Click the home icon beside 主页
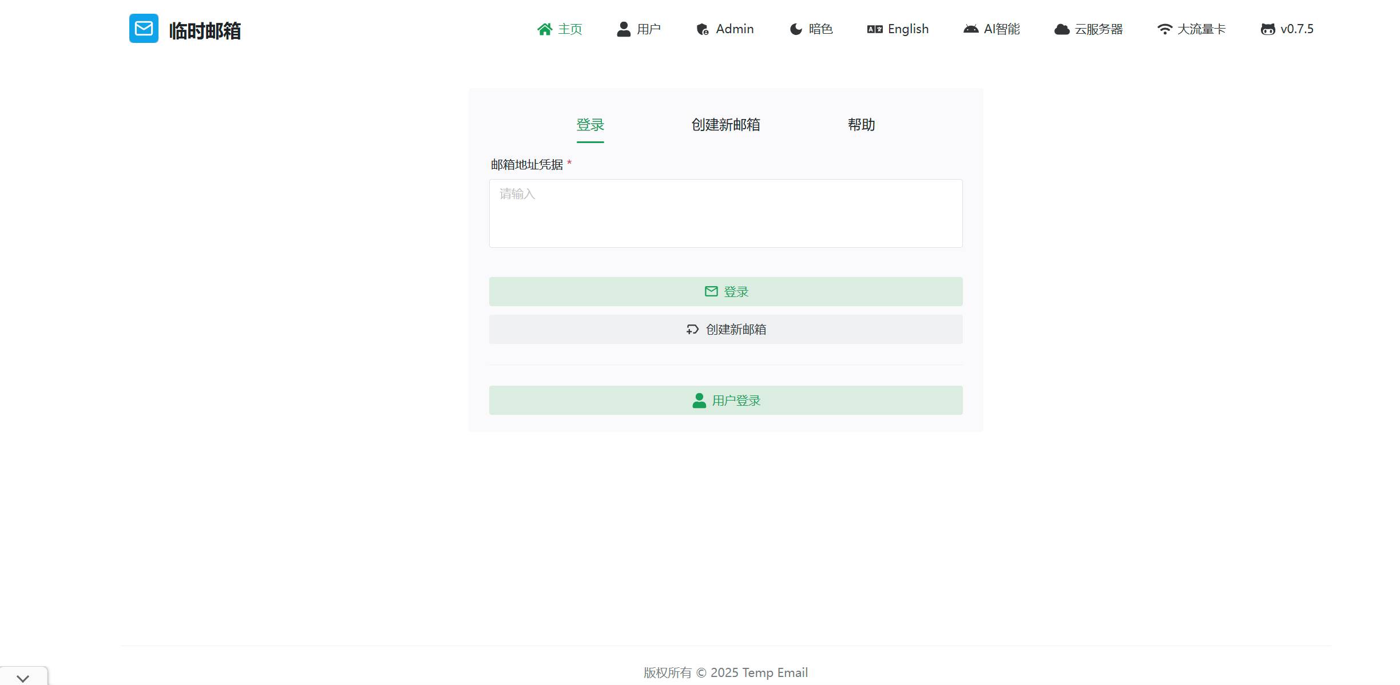Screen dimensions: 1400x685 click(545, 29)
